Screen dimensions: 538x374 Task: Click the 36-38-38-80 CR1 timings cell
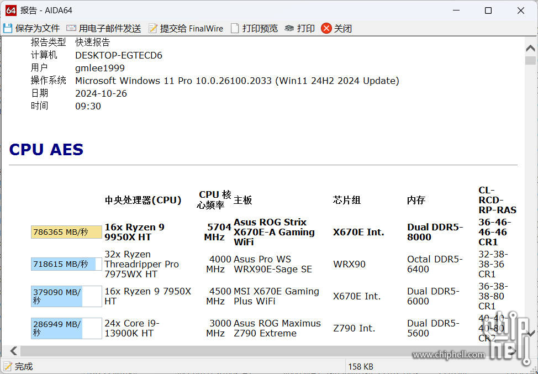493,296
